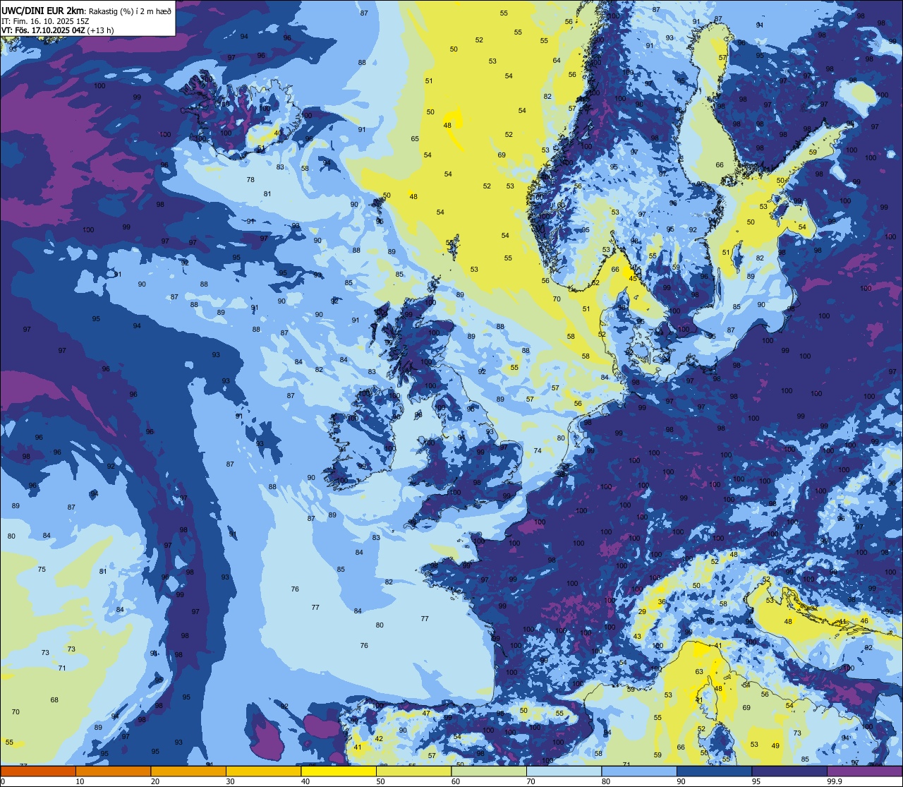Click the amber 30–40 legend swatch
Viewport: 903px width, 787px height.
tap(264, 771)
